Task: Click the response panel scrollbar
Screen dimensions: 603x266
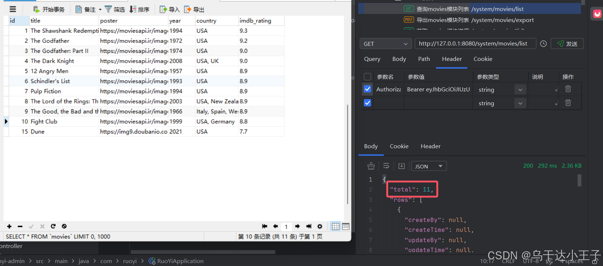Action: [x=579, y=180]
